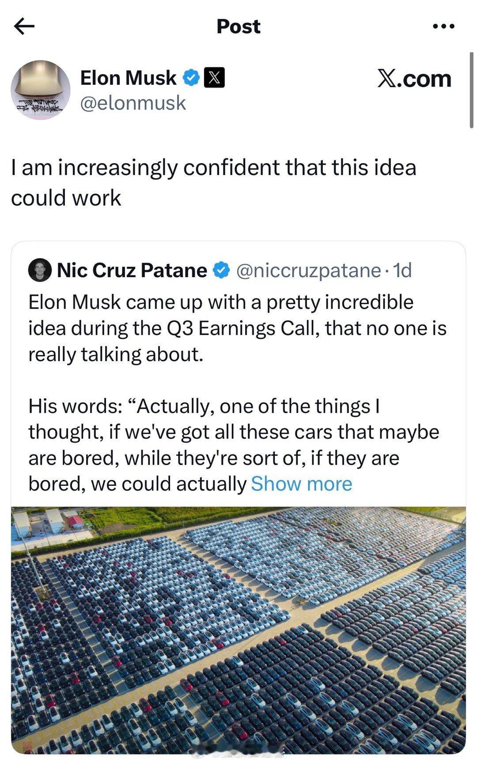Click the 1d timestamp on quoted post

tap(402, 270)
